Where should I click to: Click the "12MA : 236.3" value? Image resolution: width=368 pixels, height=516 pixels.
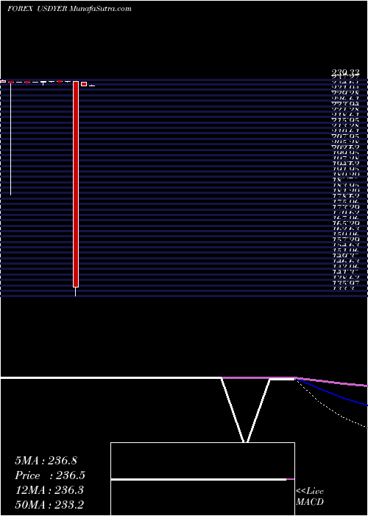[49, 490]
